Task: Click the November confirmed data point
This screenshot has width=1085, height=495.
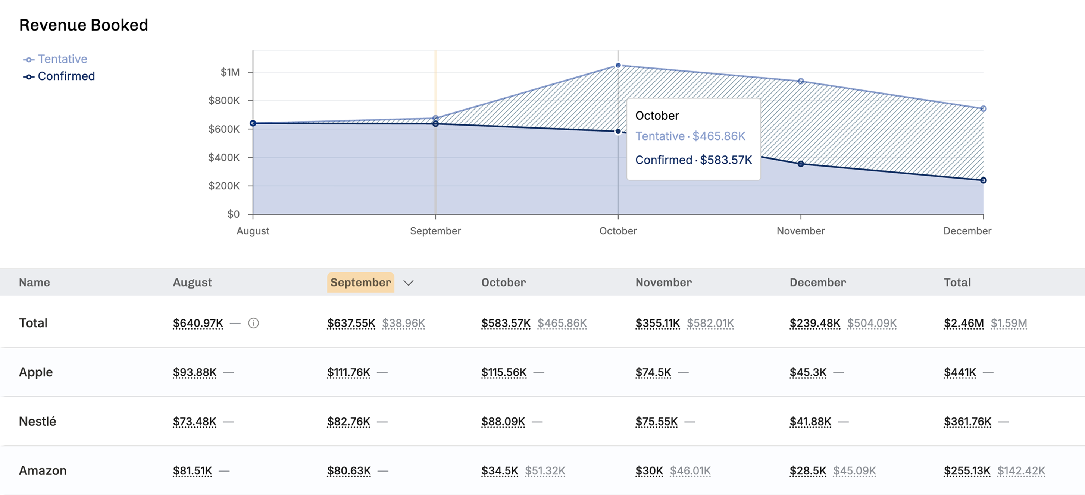Action: [801, 164]
